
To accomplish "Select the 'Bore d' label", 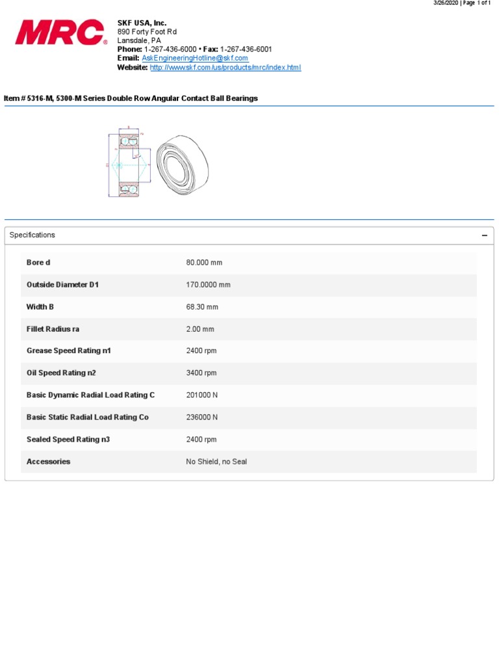I will click(38, 263).
